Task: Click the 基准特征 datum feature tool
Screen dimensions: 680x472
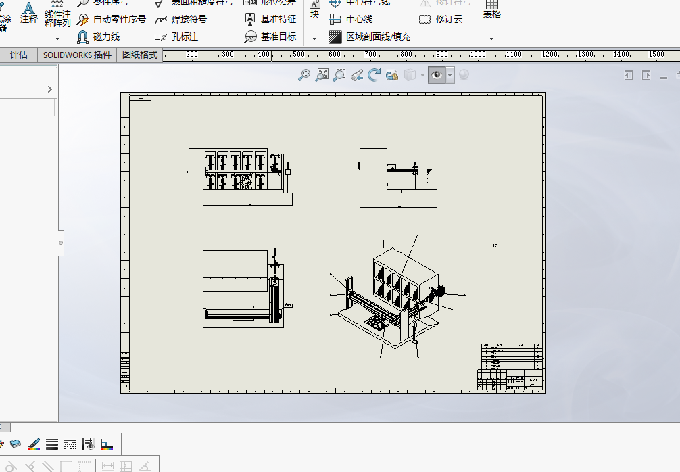Action: pyautogui.click(x=270, y=19)
